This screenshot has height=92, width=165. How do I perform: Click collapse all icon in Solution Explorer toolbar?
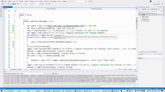click(x=154, y=9)
